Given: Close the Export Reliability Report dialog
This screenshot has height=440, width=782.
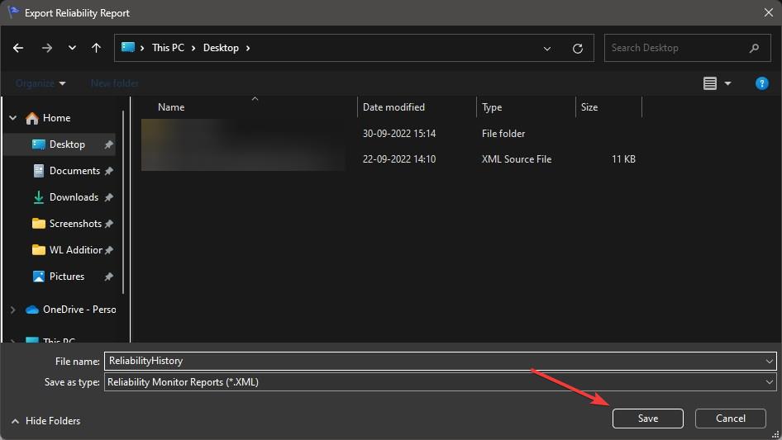Looking at the screenshot, I should click(769, 12).
